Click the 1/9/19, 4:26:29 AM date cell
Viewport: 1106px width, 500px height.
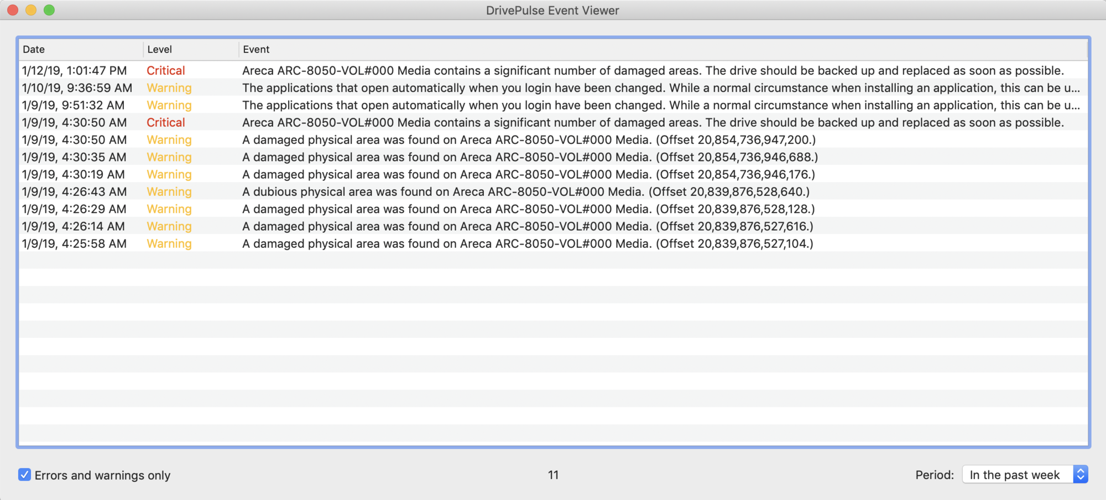75,209
